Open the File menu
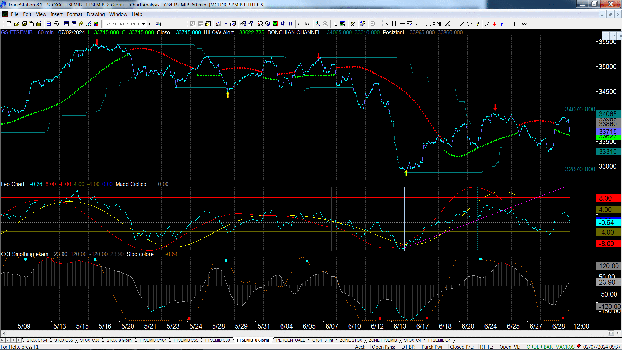The image size is (622, 350). click(15, 14)
